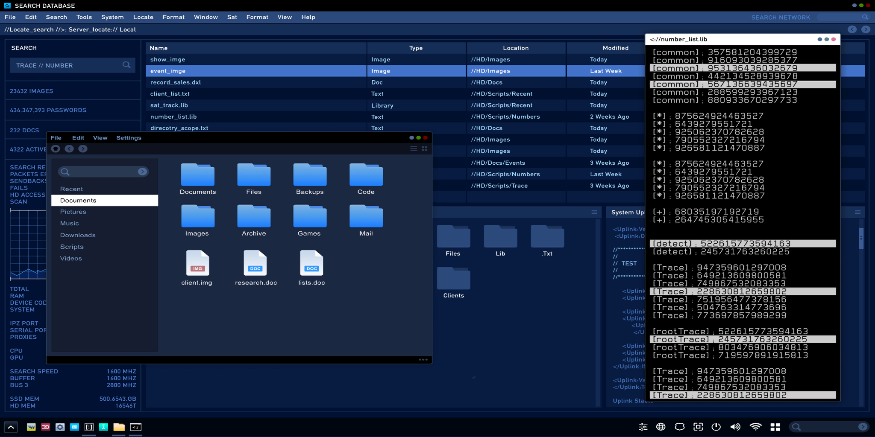Select the research.doc file

coord(255,268)
